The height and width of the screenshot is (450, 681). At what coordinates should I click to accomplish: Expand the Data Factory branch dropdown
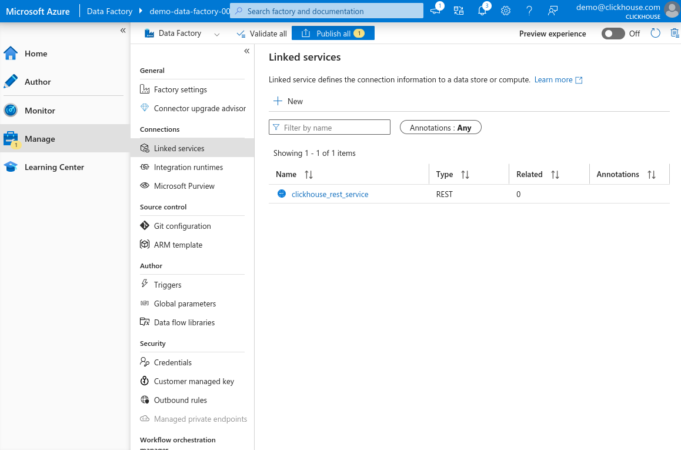(217, 34)
